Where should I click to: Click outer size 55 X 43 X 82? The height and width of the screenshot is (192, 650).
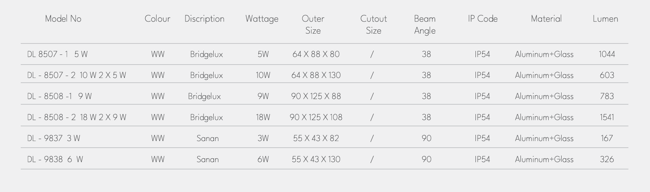pos(316,138)
